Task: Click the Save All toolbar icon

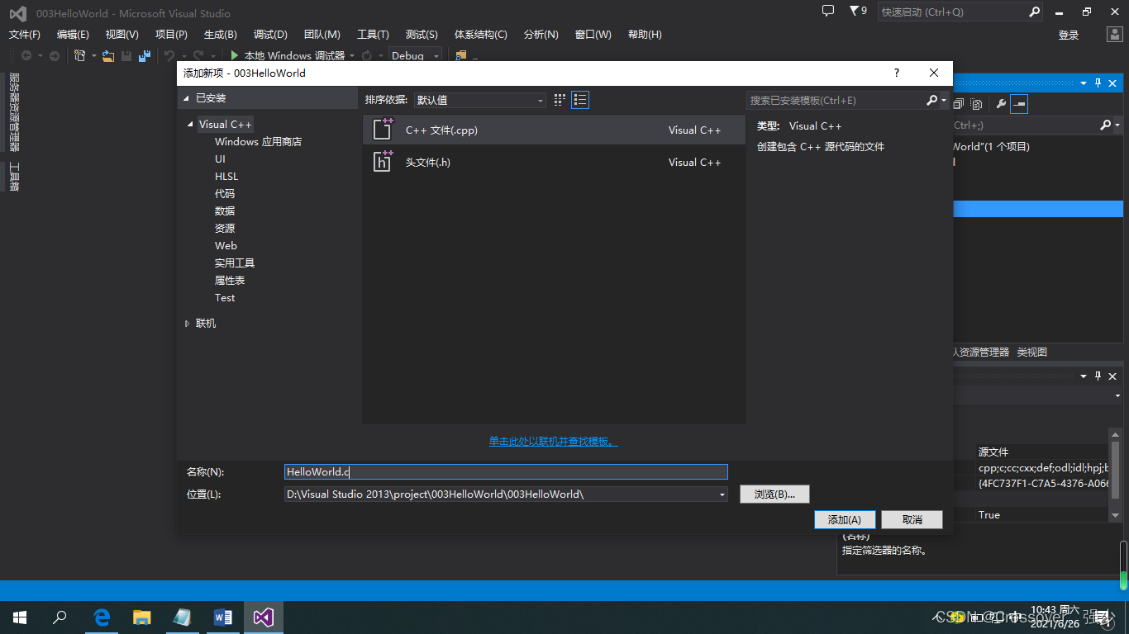Action: pyautogui.click(x=145, y=55)
